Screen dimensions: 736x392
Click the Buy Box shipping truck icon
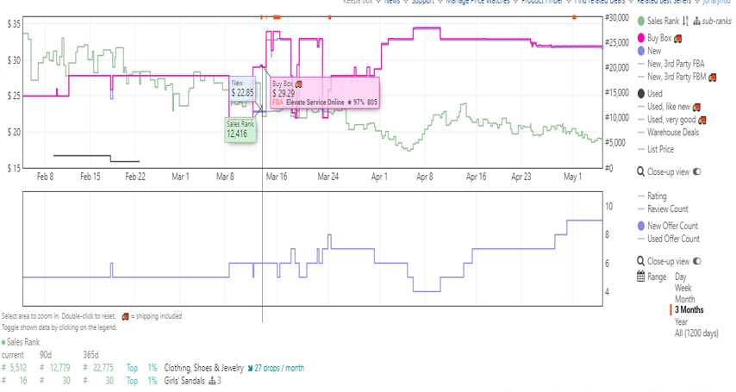pos(677,38)
